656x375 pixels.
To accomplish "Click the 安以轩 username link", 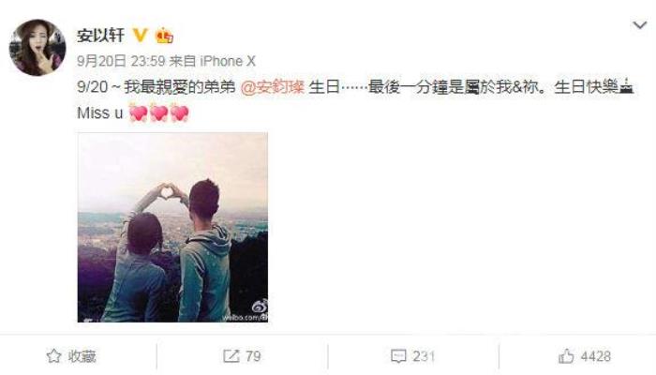I will [x=101, y=36].
